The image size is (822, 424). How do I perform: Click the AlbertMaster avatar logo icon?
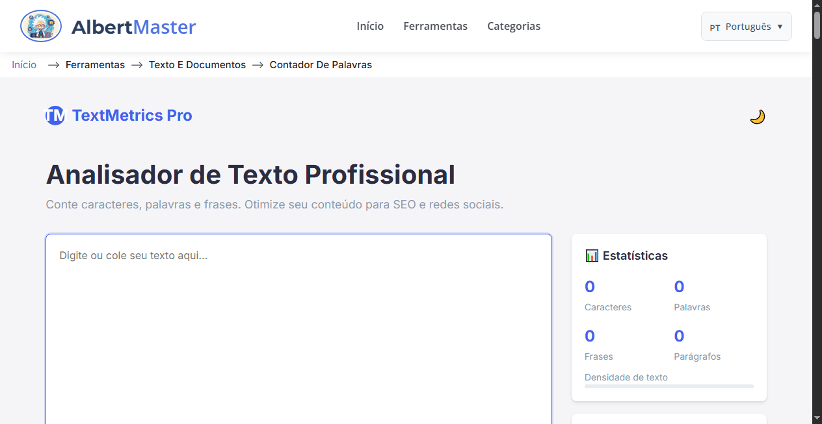(40, 26)
